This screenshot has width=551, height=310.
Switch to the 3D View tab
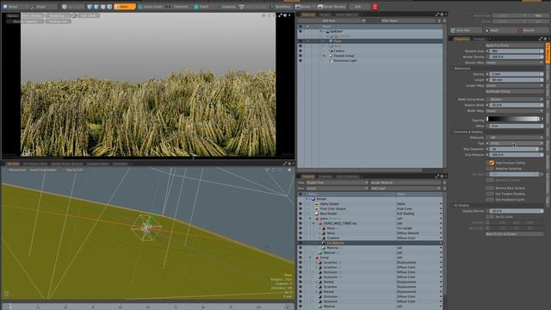[x=13, y=164]
